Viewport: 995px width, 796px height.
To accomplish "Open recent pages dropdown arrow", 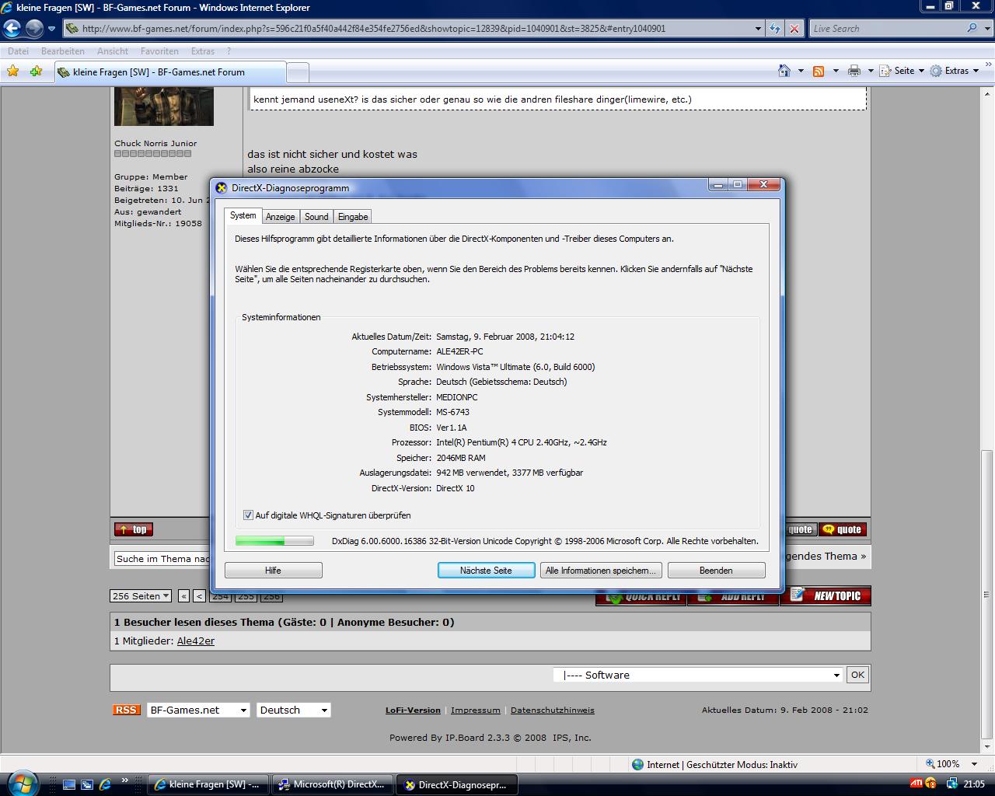I will 51,29.
